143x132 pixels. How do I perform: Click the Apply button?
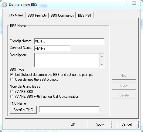pos(100,124)
